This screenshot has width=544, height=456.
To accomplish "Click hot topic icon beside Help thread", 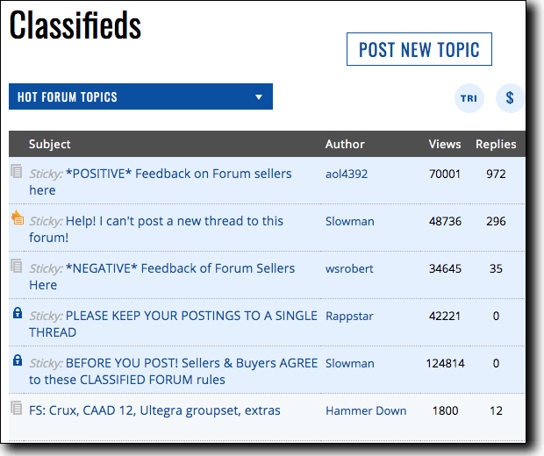I will (18, 218).
